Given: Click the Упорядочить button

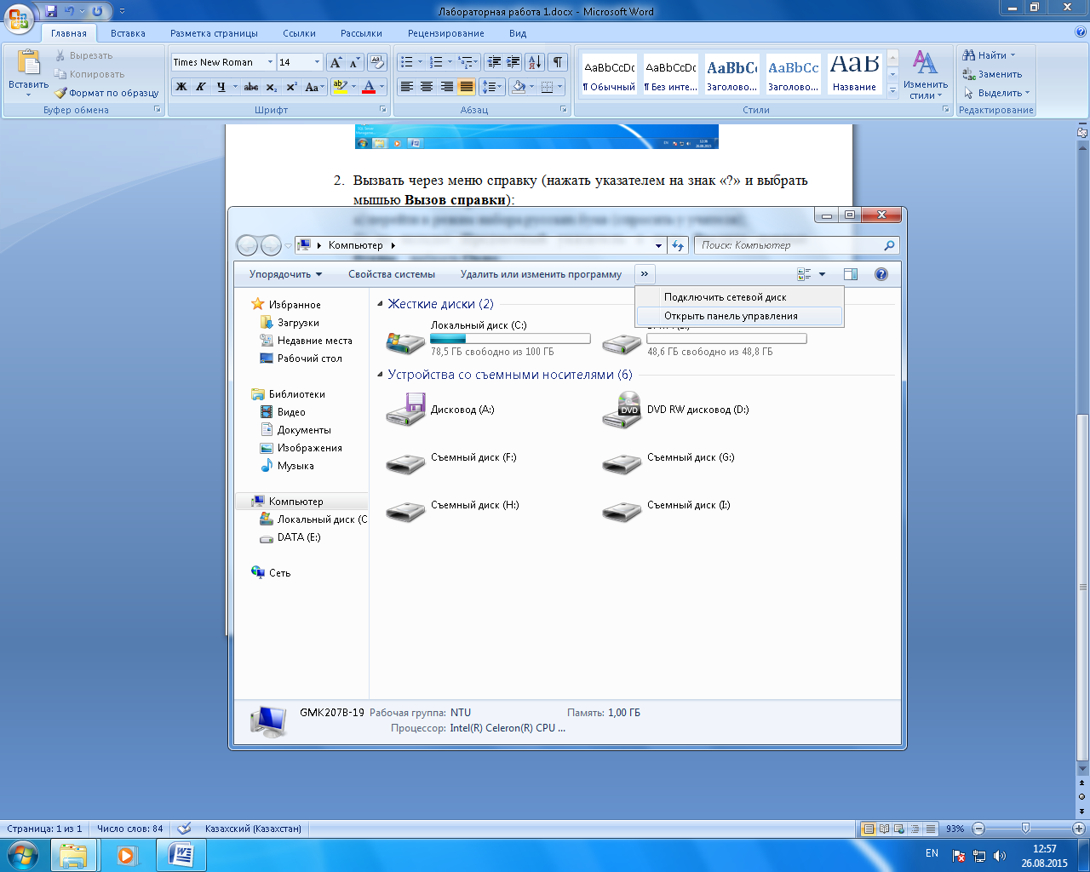Looking at the screenshot, I should pyautogui.click(x=285, y=274).
